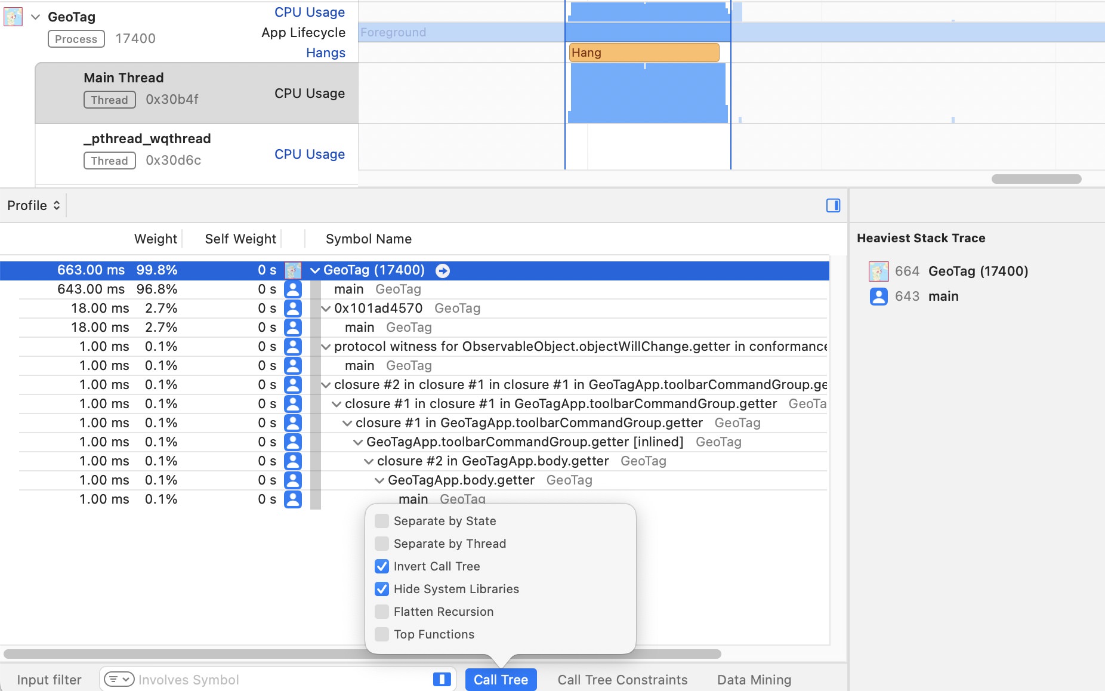Collapse the GeoTag process track disclosure arrow
1105x691 pixels.
tap(36, 17)
